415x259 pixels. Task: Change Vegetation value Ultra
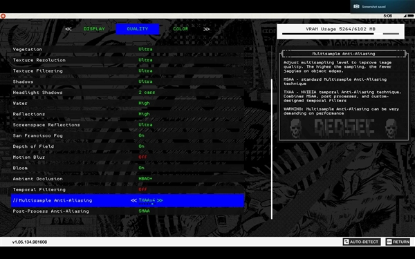pos(145,49)
